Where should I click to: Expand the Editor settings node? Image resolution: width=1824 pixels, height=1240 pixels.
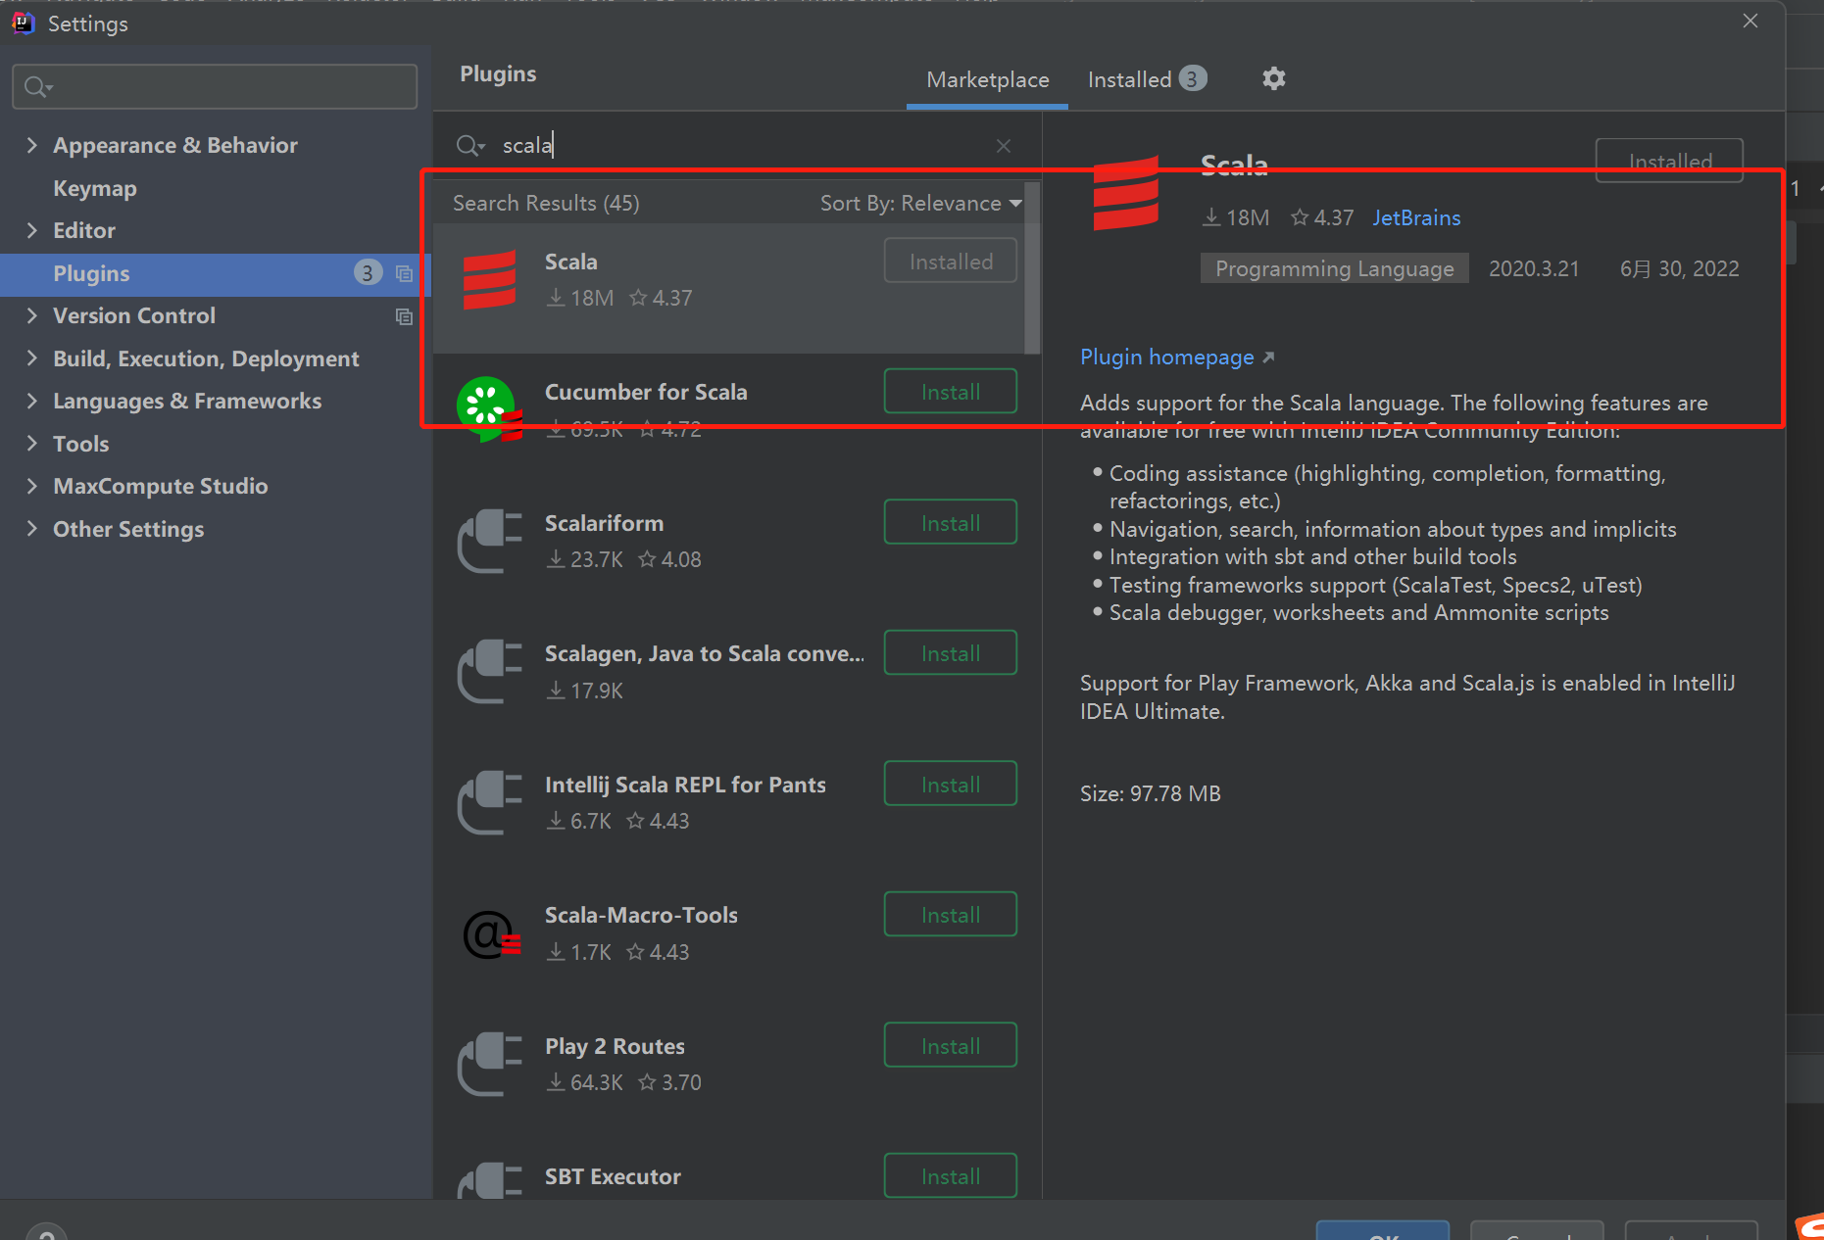[32, 230]
